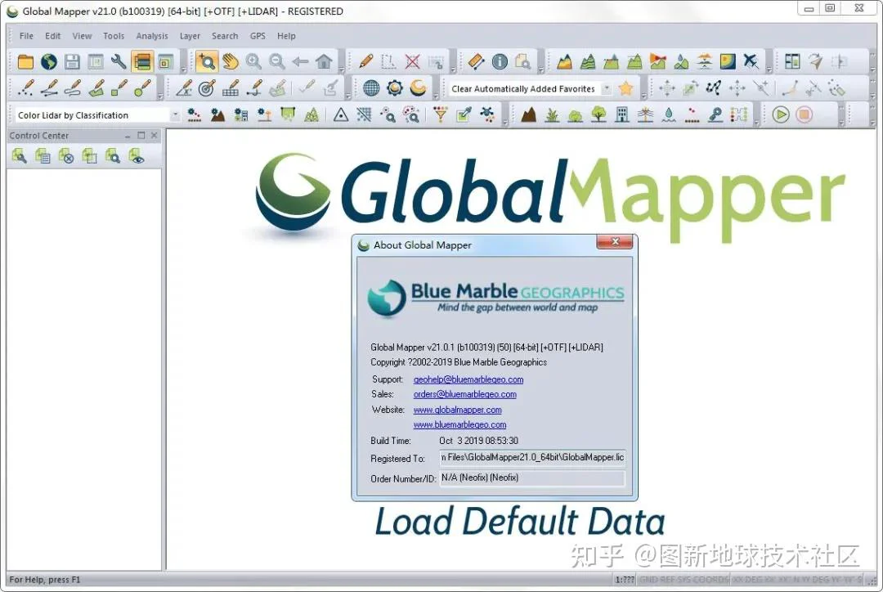Open the Edit menu
The height and width of the screenshot is (592, 883).
point(53,36)
